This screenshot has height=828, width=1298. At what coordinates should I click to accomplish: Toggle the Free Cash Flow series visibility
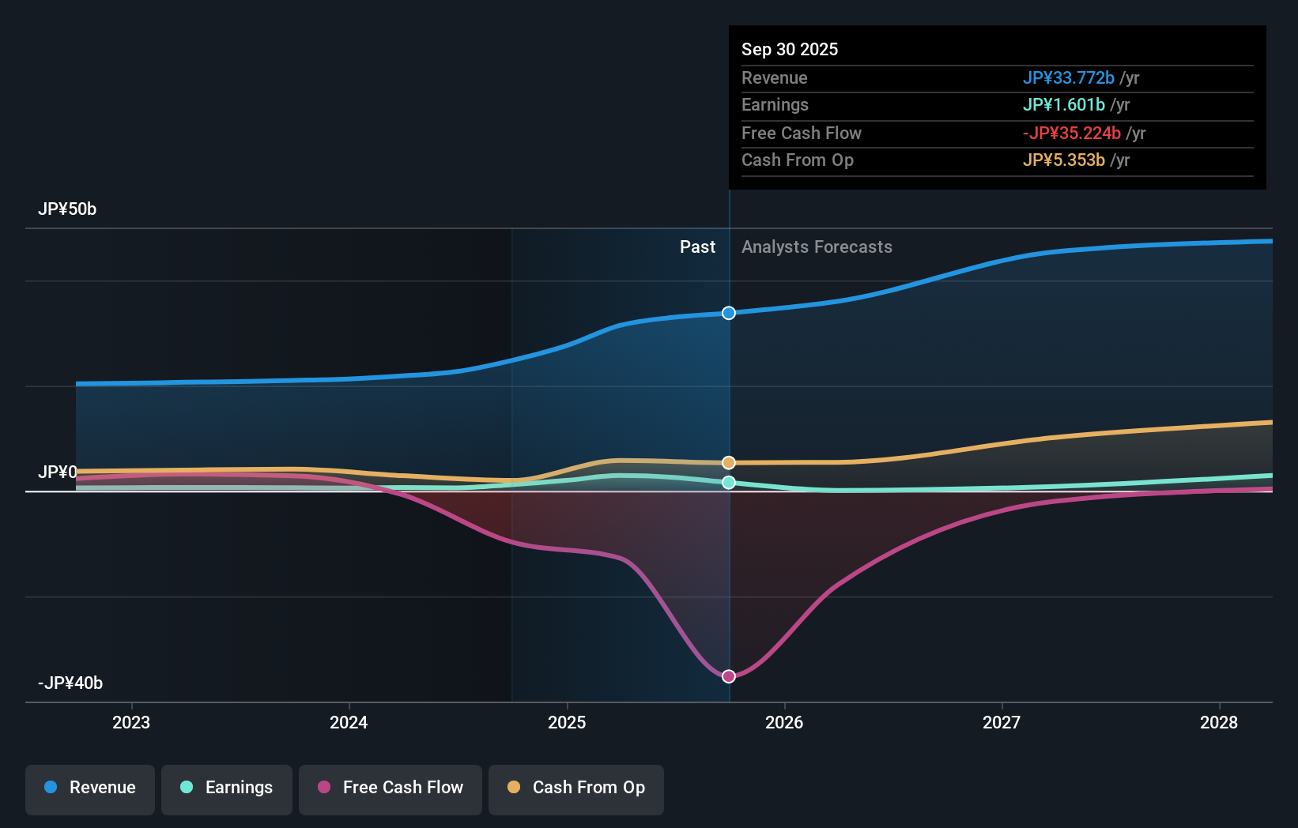tap(391, 788)
